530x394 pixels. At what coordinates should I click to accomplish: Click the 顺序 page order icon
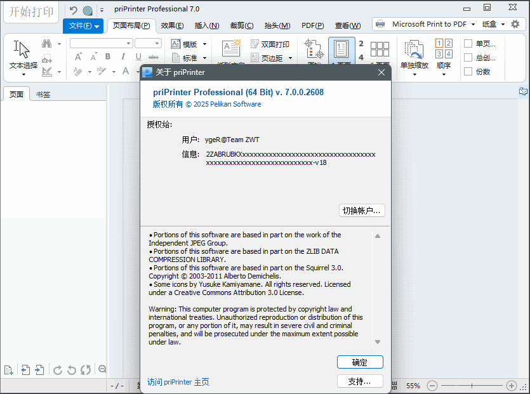click(444, 55)
